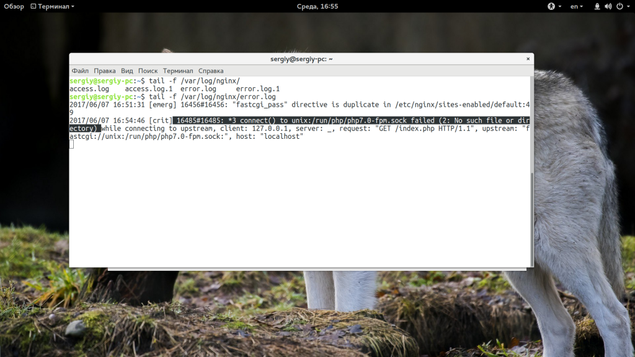Open the Справка menu

click(211, 71)
